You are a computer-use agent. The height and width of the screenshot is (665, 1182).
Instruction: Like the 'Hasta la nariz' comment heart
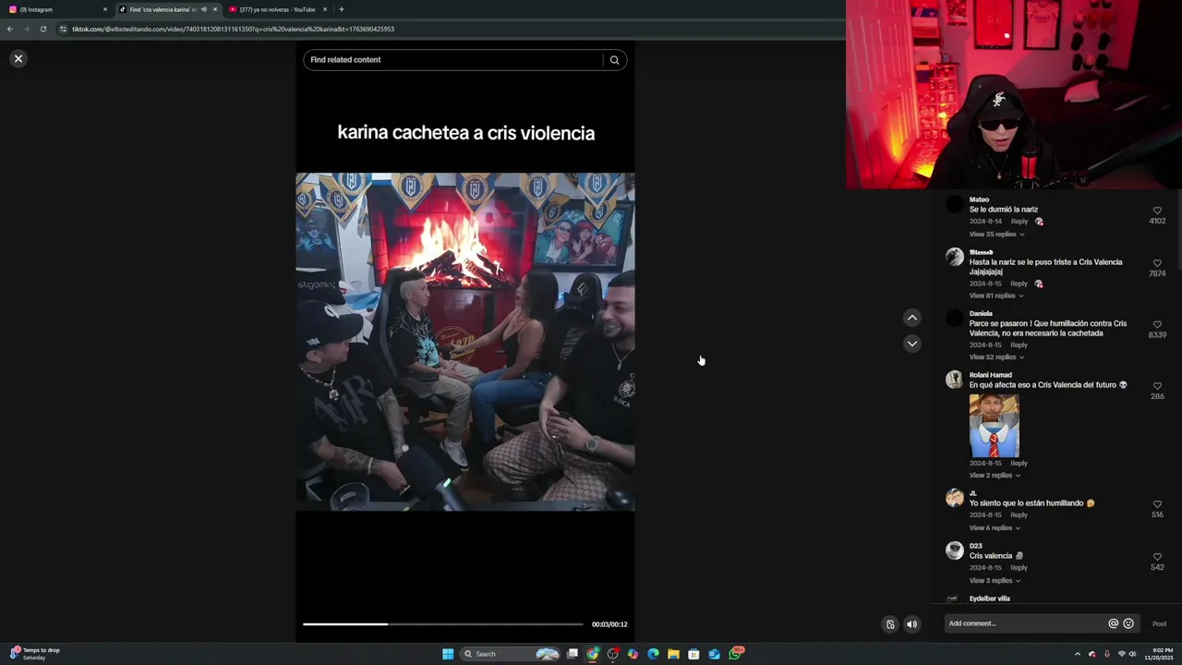click(x=1157, y=263)
